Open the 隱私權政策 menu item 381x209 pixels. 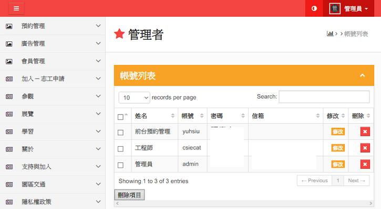click(x=53, y=202)
